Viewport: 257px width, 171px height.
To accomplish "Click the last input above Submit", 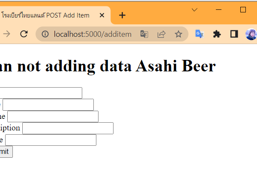I will (51, 140).
